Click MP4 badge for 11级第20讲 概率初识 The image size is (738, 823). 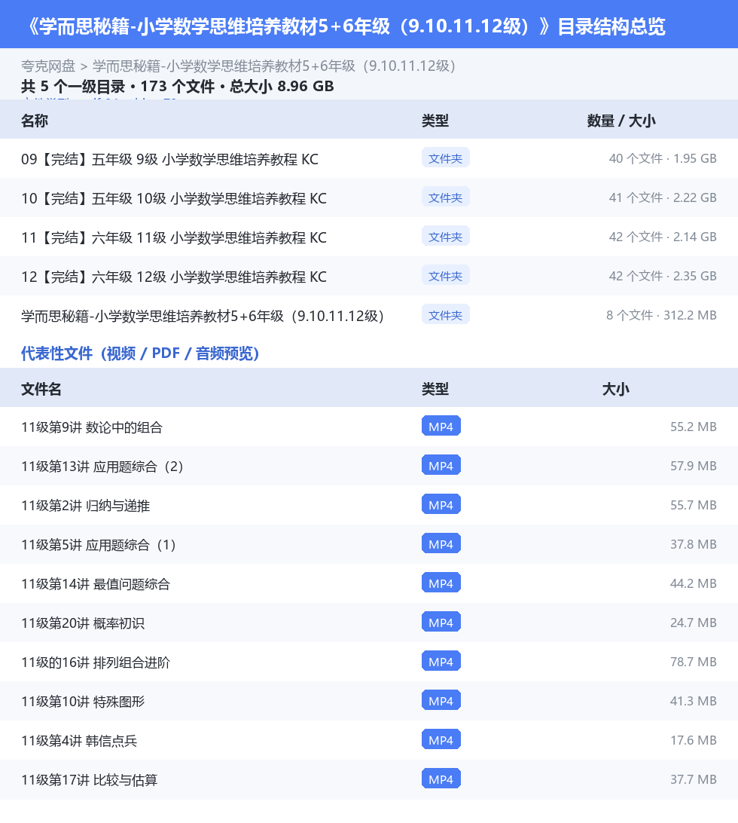(x=441, y=623)
